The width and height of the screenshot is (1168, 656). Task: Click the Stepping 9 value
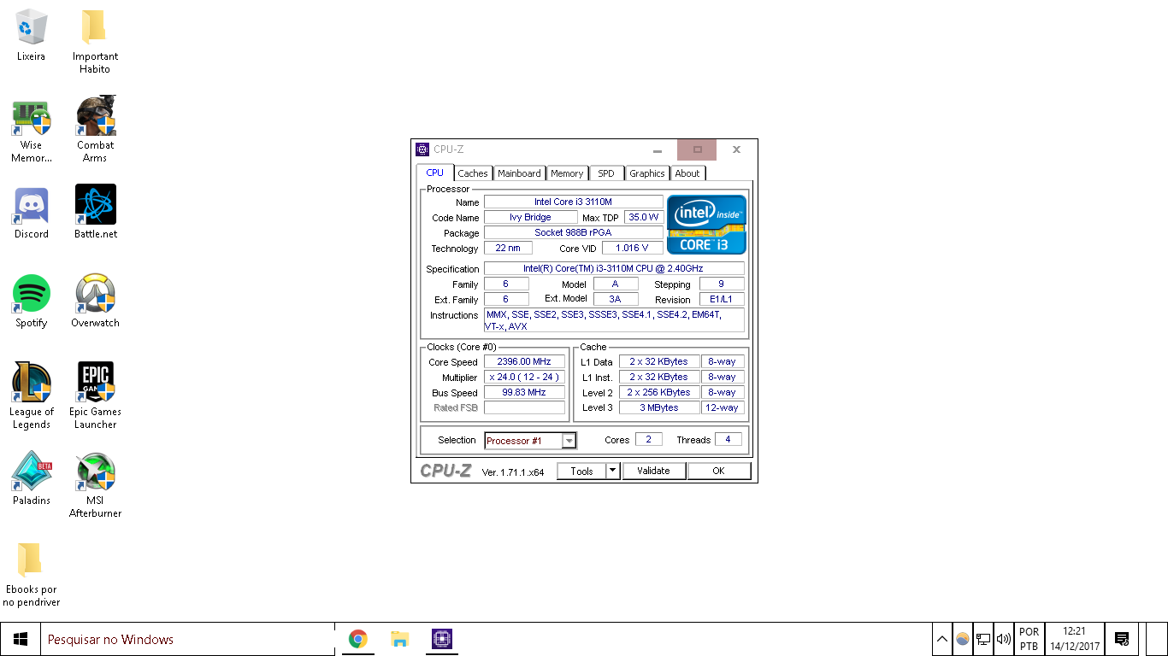tap(722, 284)
